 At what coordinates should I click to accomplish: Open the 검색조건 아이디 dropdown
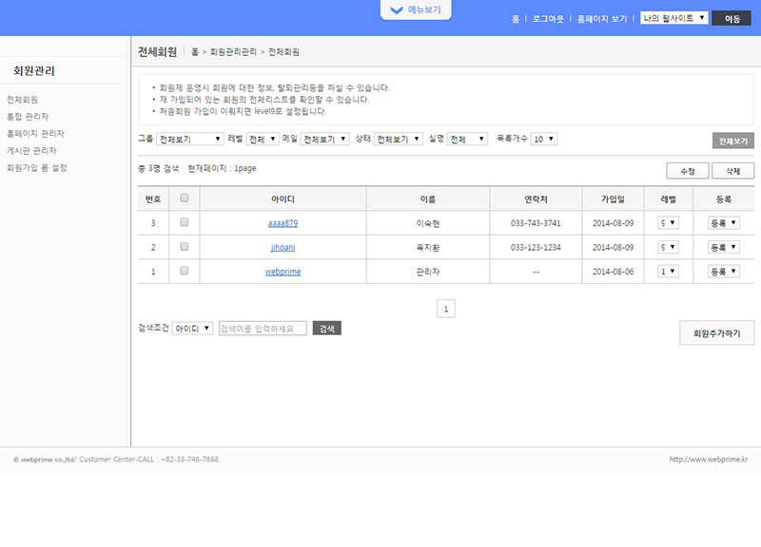193,329
